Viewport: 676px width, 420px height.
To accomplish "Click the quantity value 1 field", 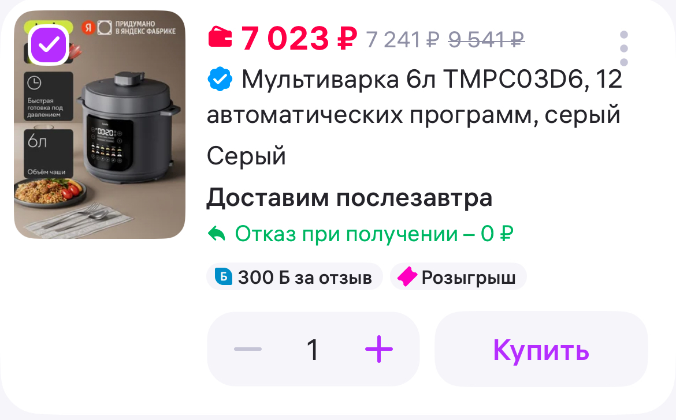I will click(313, 350).
